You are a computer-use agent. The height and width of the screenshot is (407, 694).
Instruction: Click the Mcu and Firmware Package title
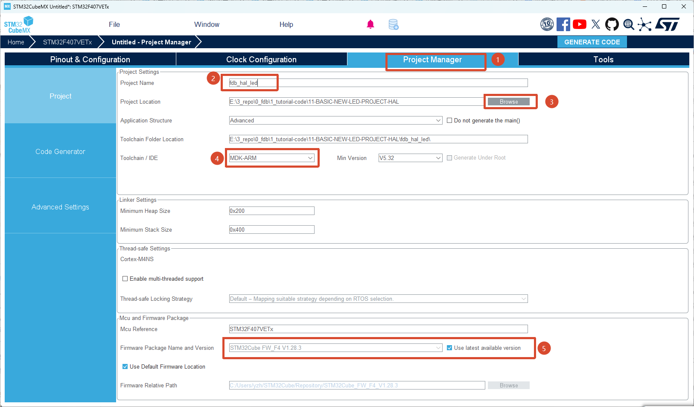pos(154,318)
